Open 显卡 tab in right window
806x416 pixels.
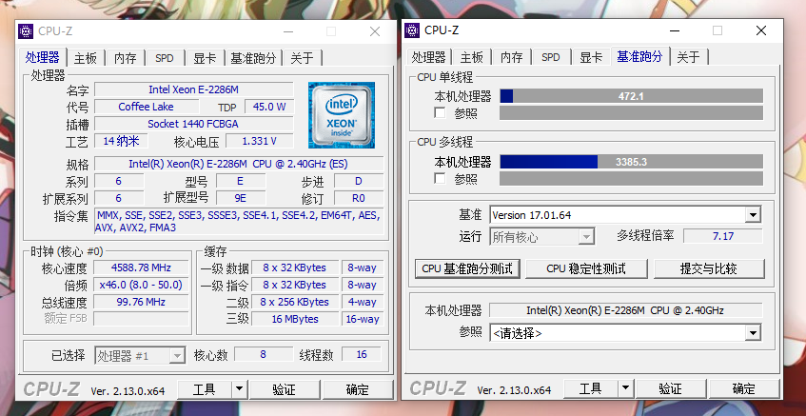(591, 57)
